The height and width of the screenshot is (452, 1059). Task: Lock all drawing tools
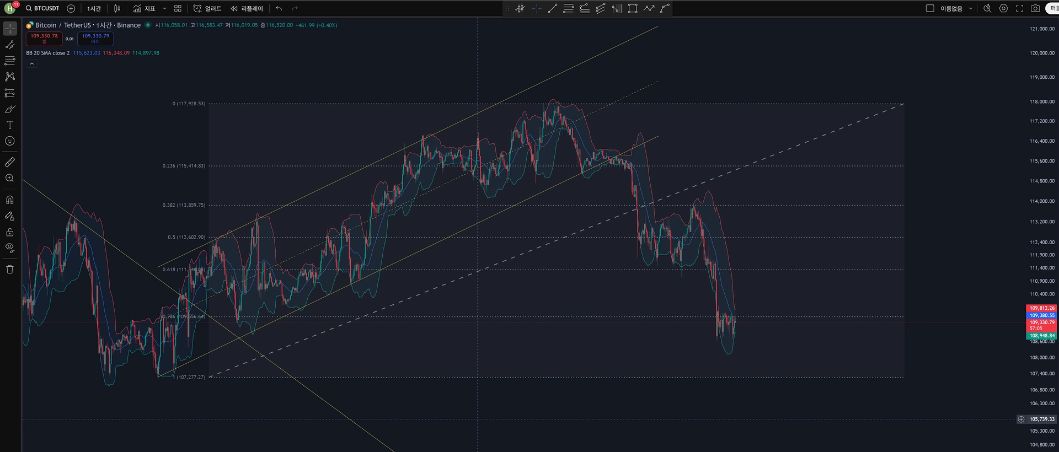10,232
